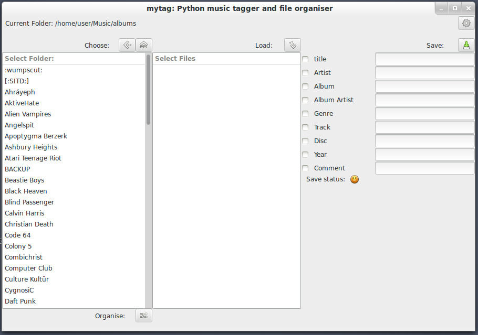Choose the Combichrist folder

point(74,257)
